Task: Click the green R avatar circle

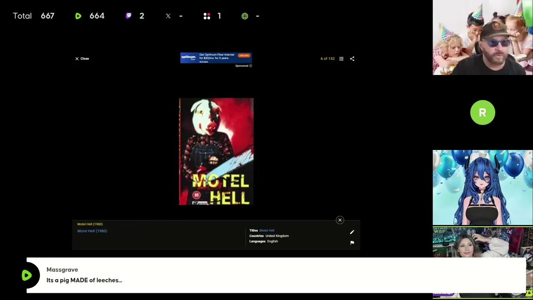Action: tap(483, 112)
